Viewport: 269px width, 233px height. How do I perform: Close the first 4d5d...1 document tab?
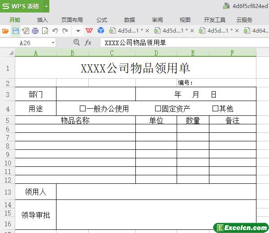[x=147, y=31]
